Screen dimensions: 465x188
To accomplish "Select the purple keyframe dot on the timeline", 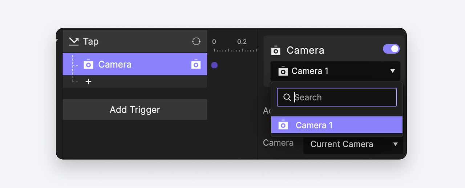I will tap(214, 65).
